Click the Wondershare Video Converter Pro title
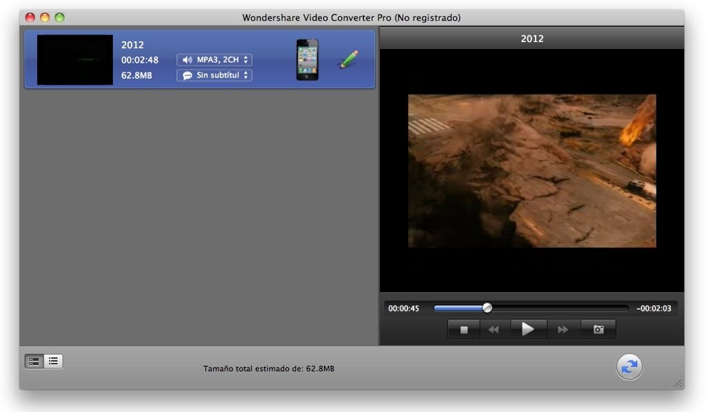The height and width of the screenshot is (412, 706). click(x=351, y=17)
